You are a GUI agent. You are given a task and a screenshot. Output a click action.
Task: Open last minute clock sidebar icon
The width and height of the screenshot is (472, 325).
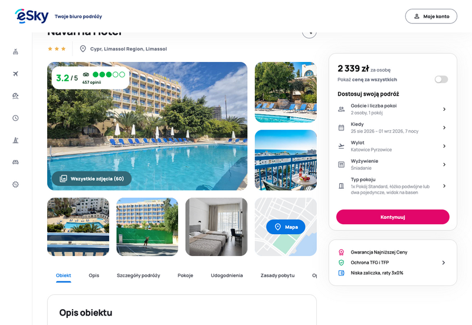(16, 118)
